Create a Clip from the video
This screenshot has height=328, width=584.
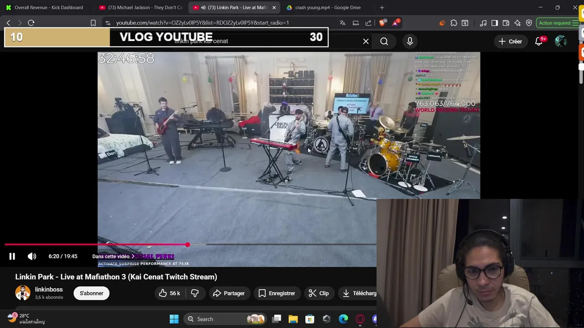pyautogui.click(x=319, y=293)
